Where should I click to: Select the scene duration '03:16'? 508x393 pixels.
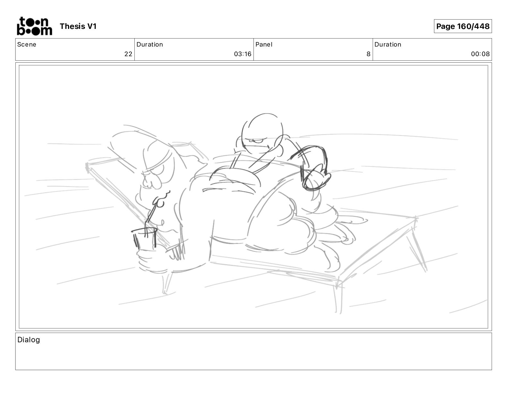[243, 54]
